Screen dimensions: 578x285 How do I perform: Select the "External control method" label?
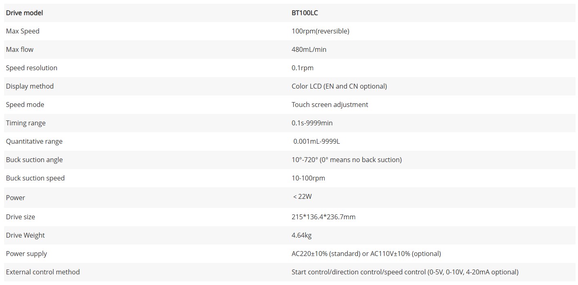click(x=43, y=272)
